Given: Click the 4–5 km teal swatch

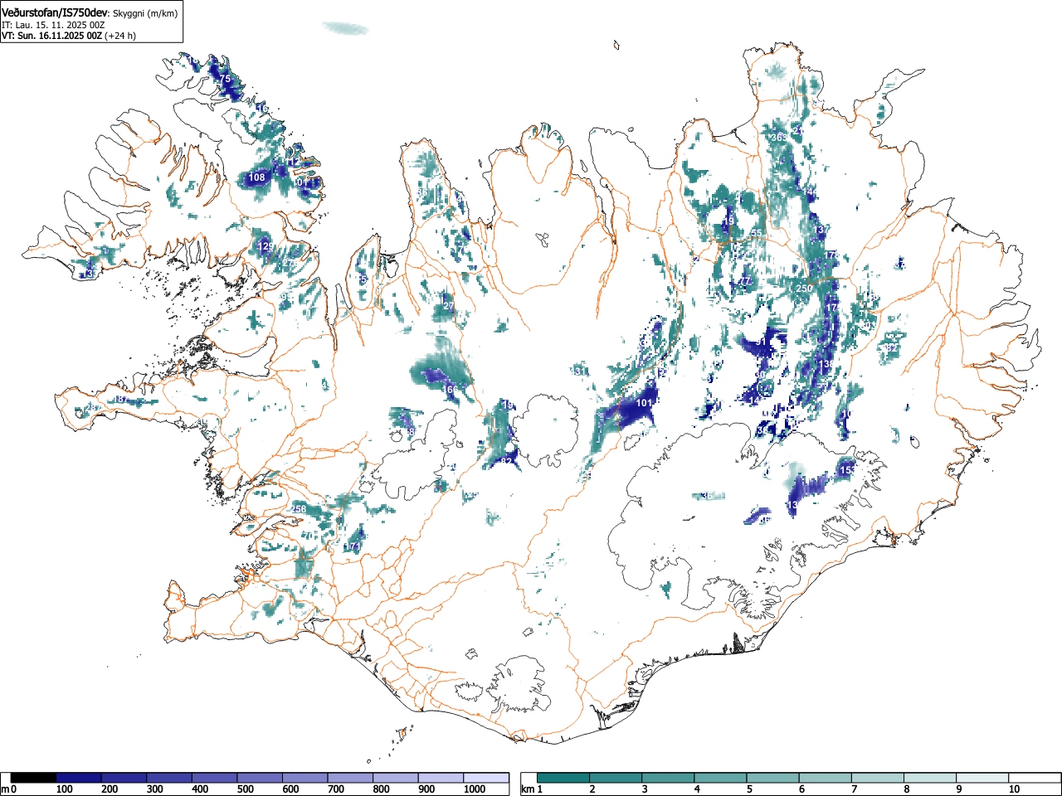Looking at the screenshot, I should pyautogui.click(x=721, y=778).
